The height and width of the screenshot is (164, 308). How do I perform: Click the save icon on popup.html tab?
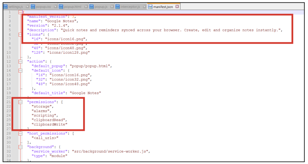coord(61,7)
